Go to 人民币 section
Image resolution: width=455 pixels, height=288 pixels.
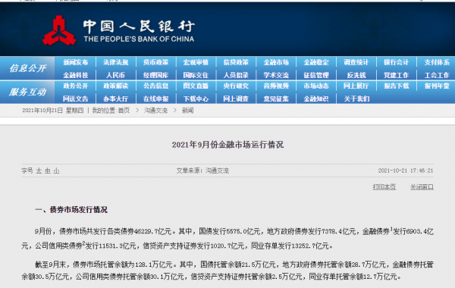115,75
